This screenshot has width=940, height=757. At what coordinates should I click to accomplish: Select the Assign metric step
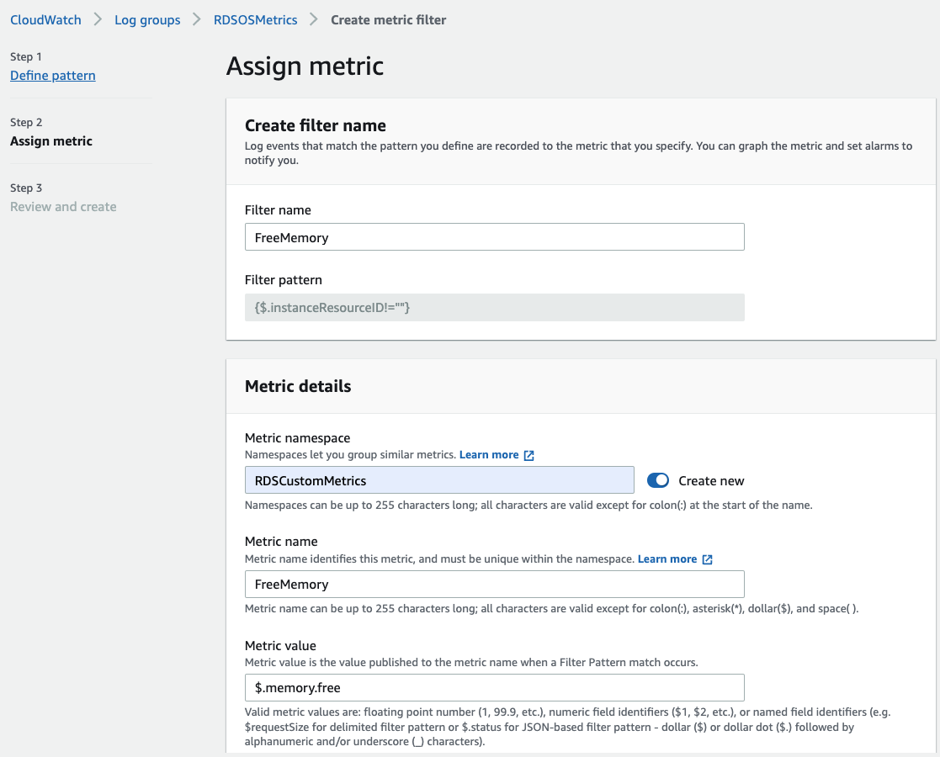tap(51, 141)
